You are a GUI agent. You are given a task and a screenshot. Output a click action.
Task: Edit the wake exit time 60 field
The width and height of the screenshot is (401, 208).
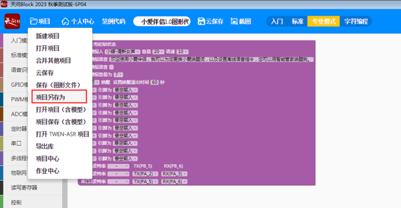(x=155, y=82)
